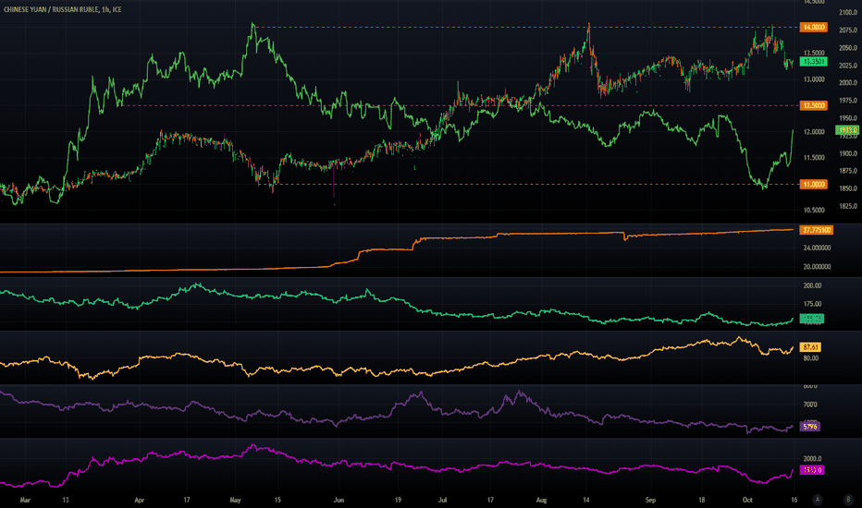Screen dimensions: 862x508
Task: Click the B scale button at bottom right
Action: pyautogui.click(x=848, y=499)
